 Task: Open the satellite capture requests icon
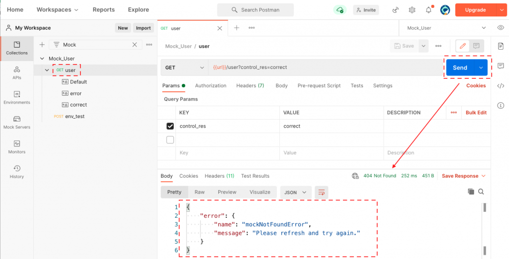395,10
